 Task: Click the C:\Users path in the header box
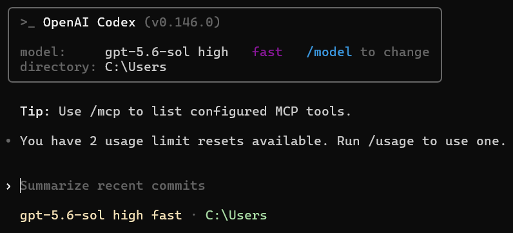click(136, 67)
